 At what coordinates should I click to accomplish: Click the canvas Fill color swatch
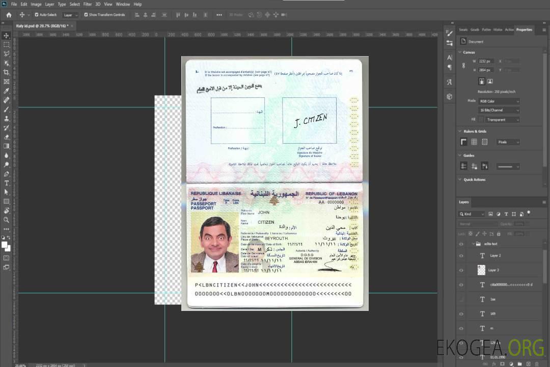coord(481,120)
